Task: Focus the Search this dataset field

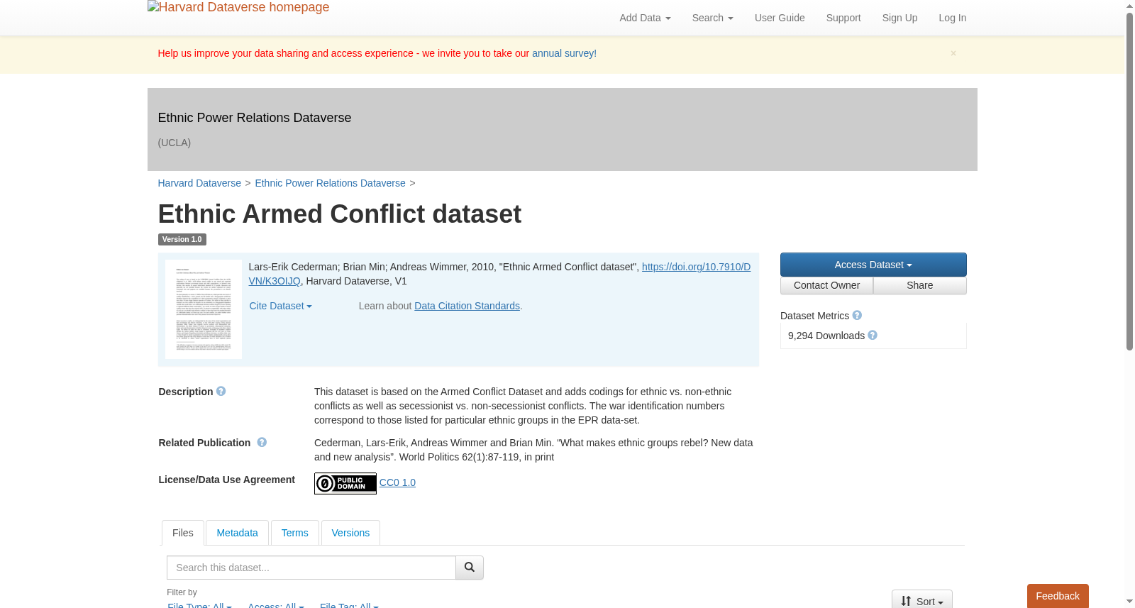Action: tap(311, 568)
